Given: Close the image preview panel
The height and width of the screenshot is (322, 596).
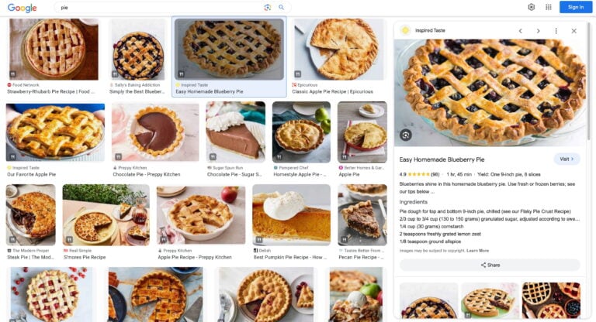Looking at the screenshot, I should pos(574,31).
